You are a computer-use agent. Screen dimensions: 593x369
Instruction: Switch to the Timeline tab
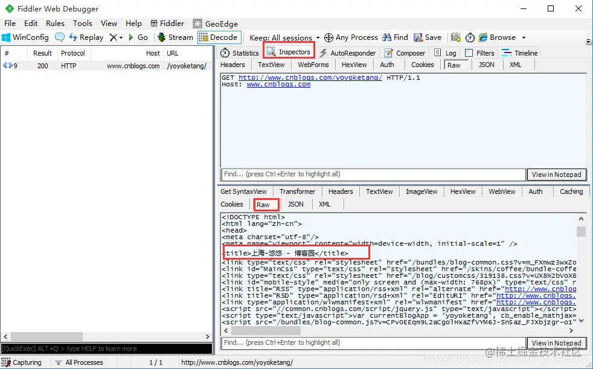click(x=520, y=53)
